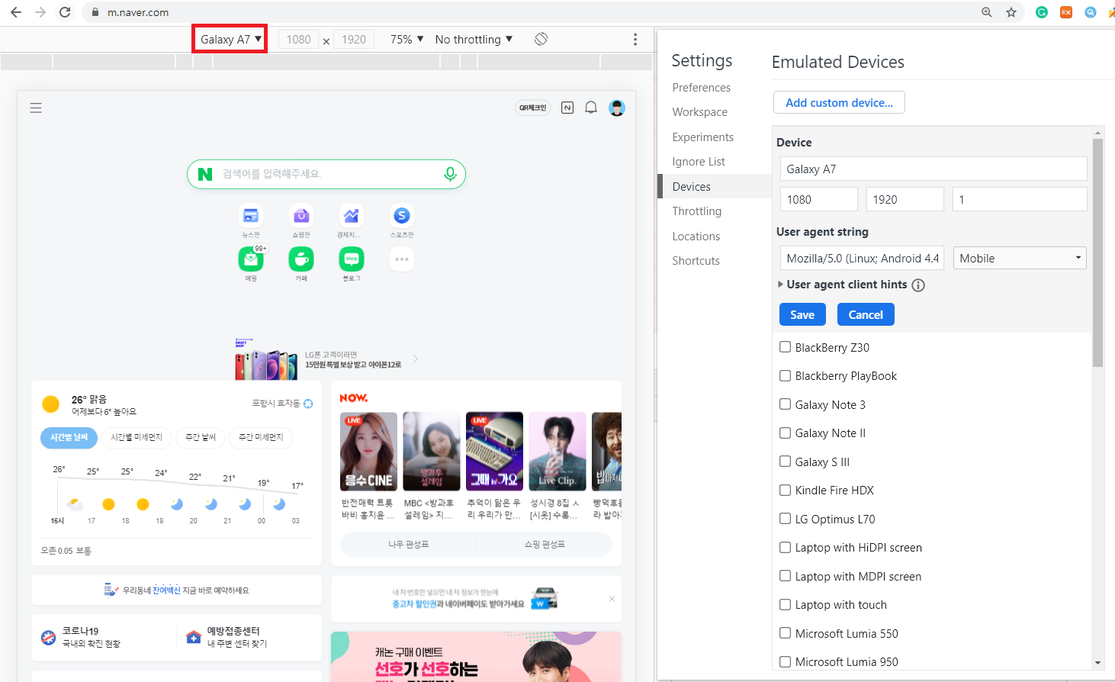Open Locations in Settings sidebar
This screenshot has width=1115, height=682.
(696, 236)
